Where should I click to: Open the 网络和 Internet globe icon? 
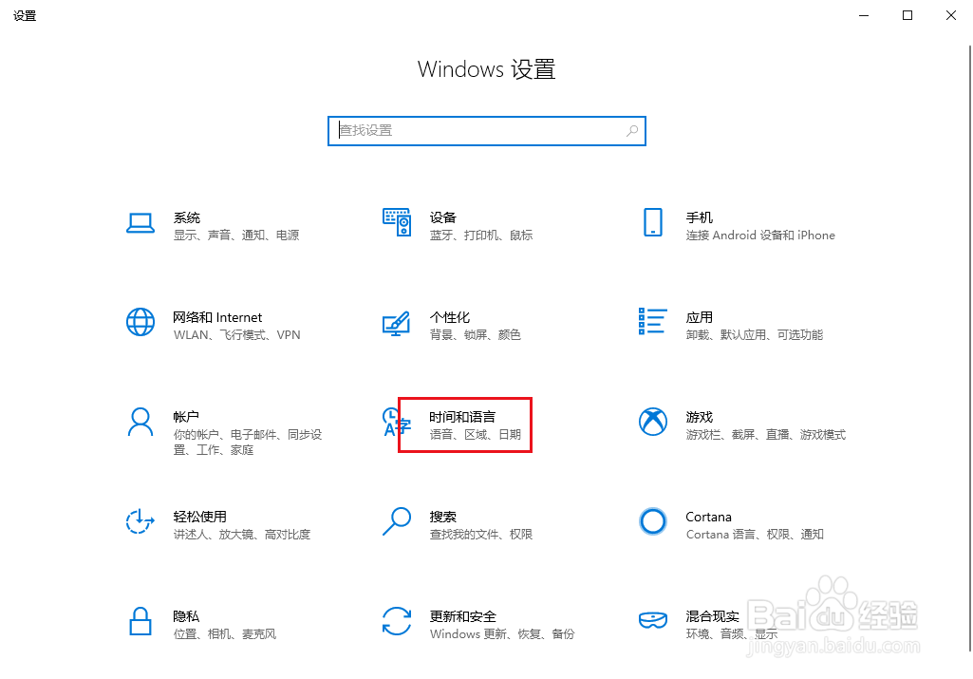140,322
